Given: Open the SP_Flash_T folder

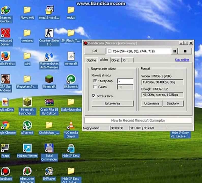Looking at the screenshot, I should coord(71,33).
